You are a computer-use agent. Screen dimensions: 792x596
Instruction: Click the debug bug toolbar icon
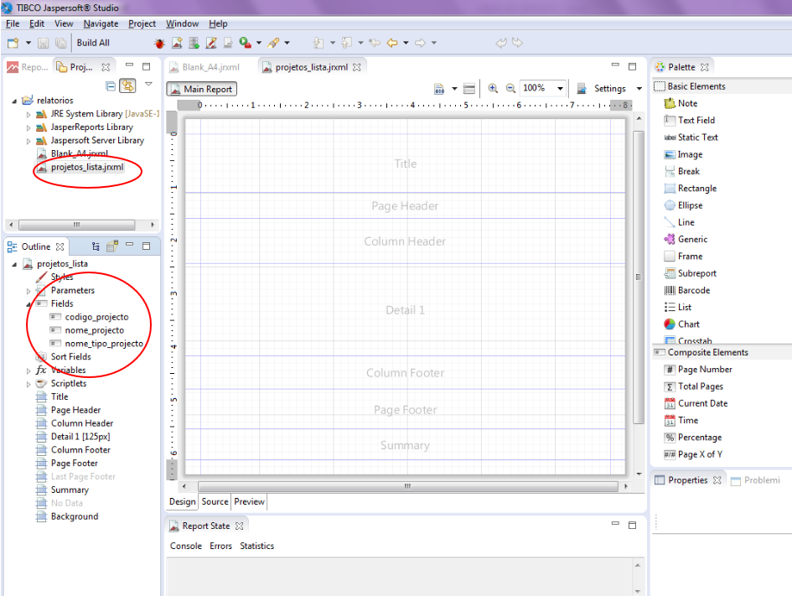coord(159,44)
